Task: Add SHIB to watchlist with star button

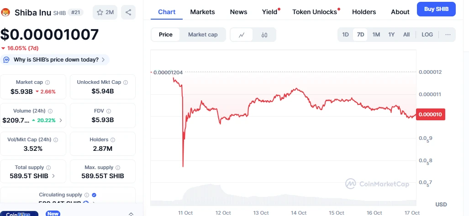Action: [x=105, y=12]
